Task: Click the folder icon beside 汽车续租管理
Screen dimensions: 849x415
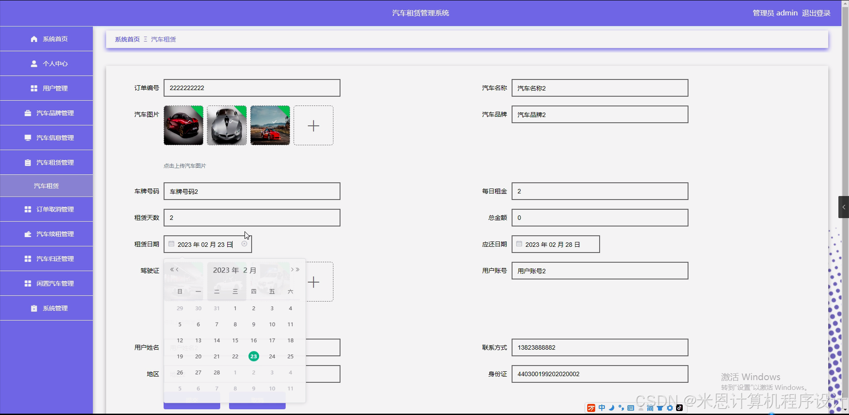Action: (27, 234)
